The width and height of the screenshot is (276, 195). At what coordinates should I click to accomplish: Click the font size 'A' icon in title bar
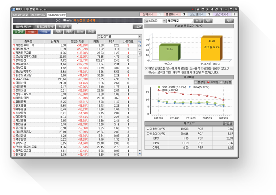198,9
